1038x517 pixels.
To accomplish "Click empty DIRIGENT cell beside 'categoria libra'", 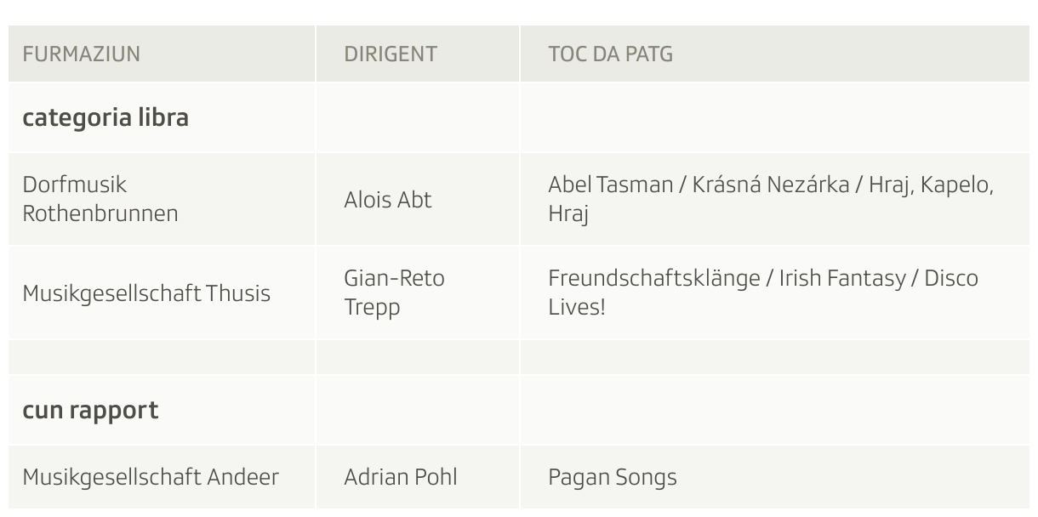I will tap(418, 117).
